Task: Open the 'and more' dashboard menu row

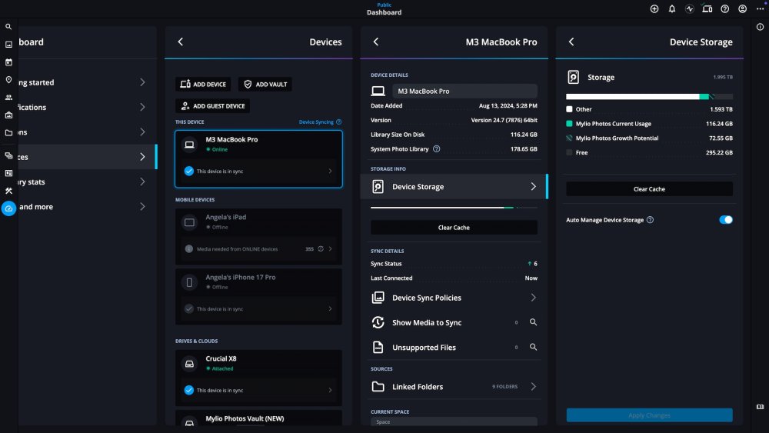Action: click(x=88, y=206)
